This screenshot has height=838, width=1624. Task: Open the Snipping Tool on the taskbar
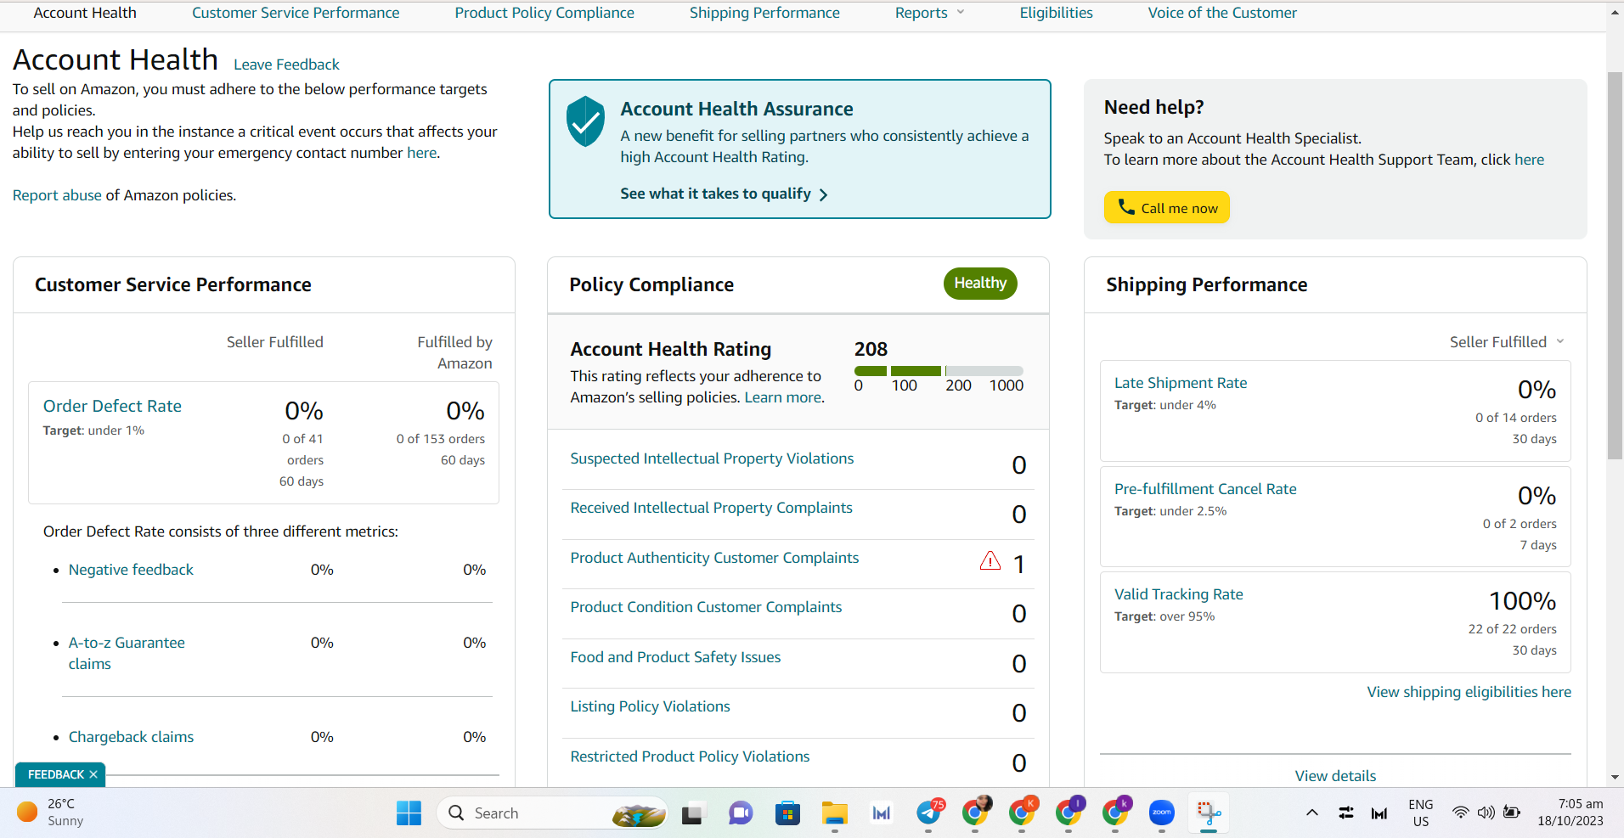click(1209, 813)
